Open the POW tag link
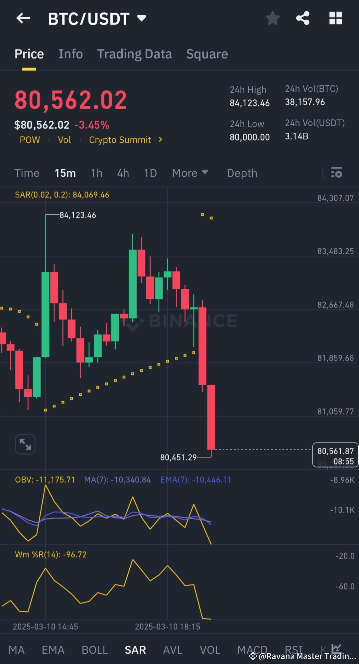This screenshot has height=664, width=359. tap(30, 140)
